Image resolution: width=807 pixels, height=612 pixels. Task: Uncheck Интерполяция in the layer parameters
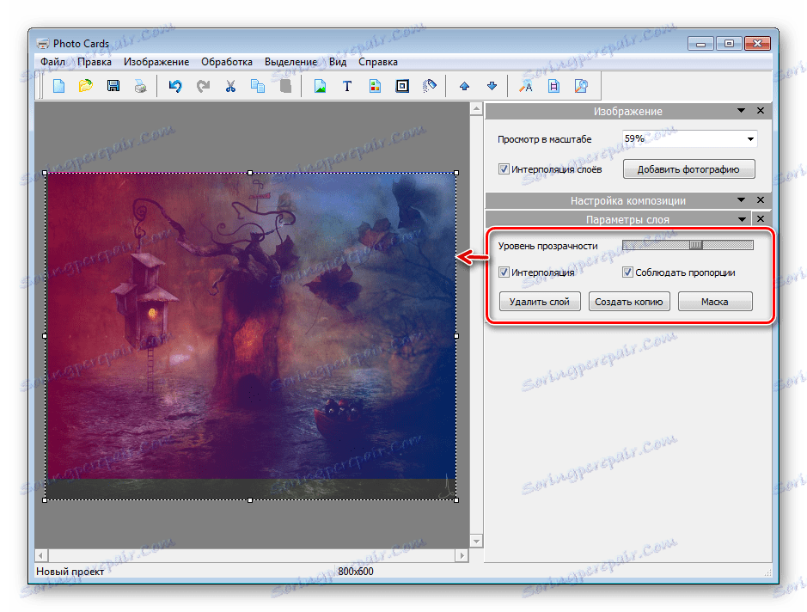(504, 272)
